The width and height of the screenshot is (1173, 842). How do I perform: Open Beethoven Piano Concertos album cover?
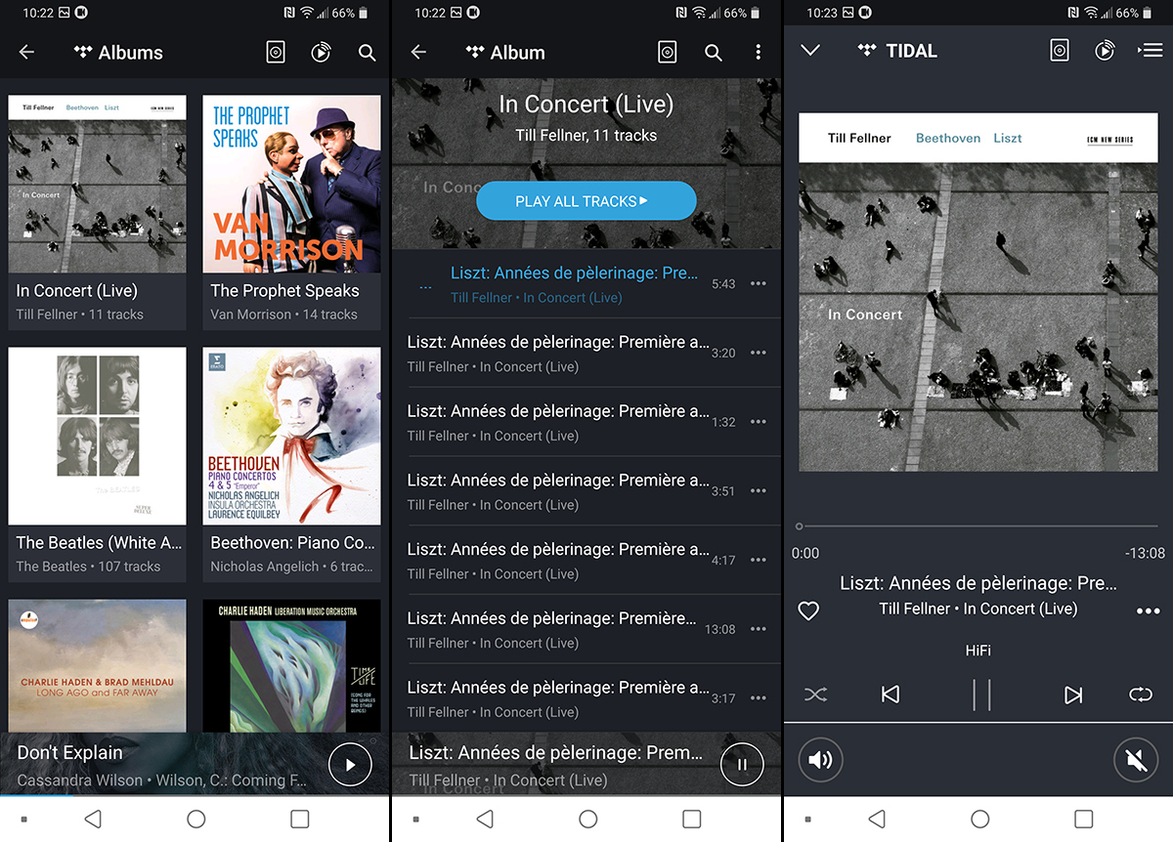point(291,436)
